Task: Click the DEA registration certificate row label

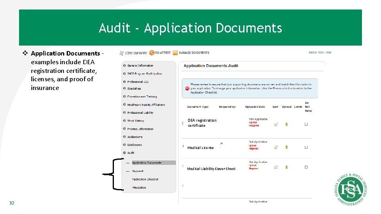Action: pyautogui.click(x=202, y=123)
